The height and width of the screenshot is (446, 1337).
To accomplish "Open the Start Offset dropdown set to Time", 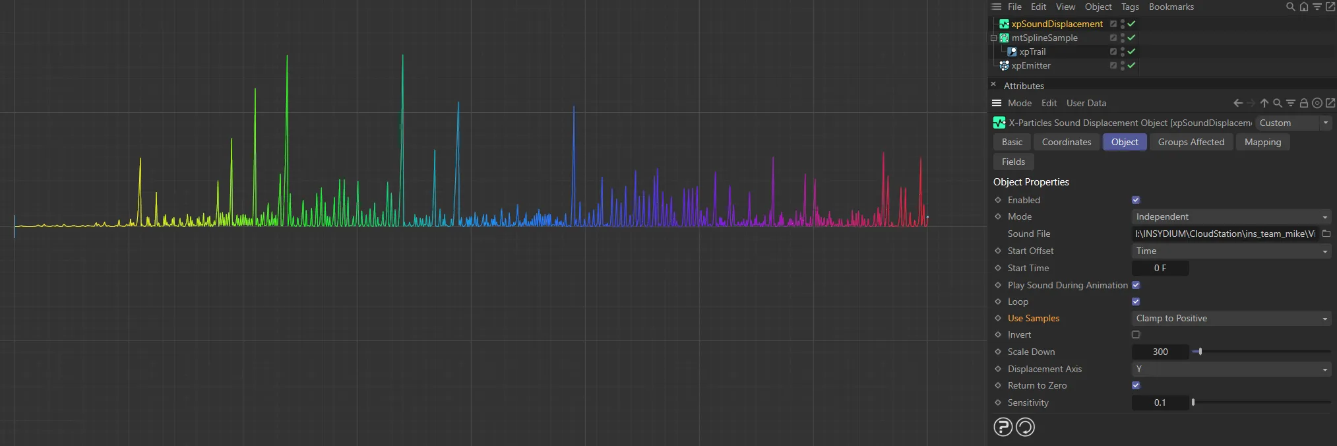I will pos(1231,251).
